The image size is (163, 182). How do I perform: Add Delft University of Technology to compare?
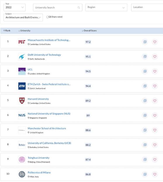click(145, 57)
